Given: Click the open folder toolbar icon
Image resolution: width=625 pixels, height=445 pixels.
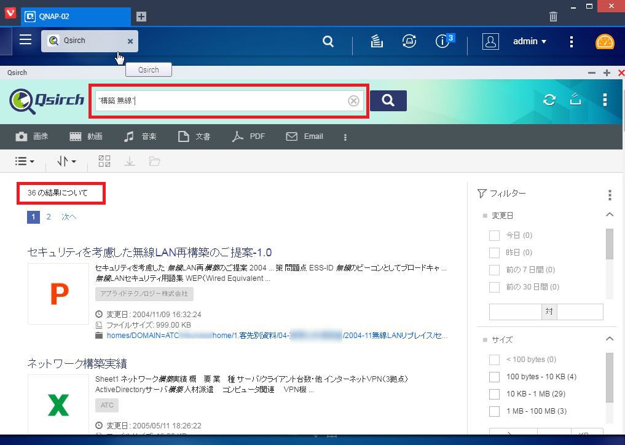Looking at the screenshot, I should [x=155, y=161].
